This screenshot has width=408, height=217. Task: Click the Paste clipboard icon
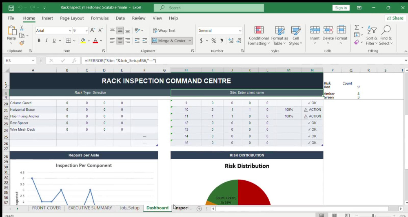(x=12, y=31)
